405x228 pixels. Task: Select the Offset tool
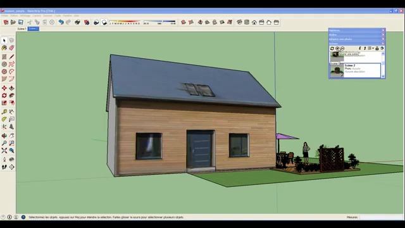click(11, 103)
